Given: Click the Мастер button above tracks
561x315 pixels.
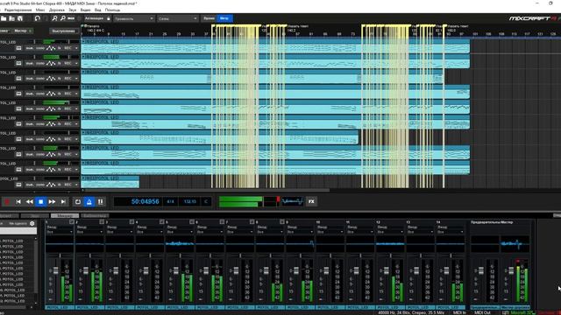Looking at the screenshot, I should pos(22,31).
